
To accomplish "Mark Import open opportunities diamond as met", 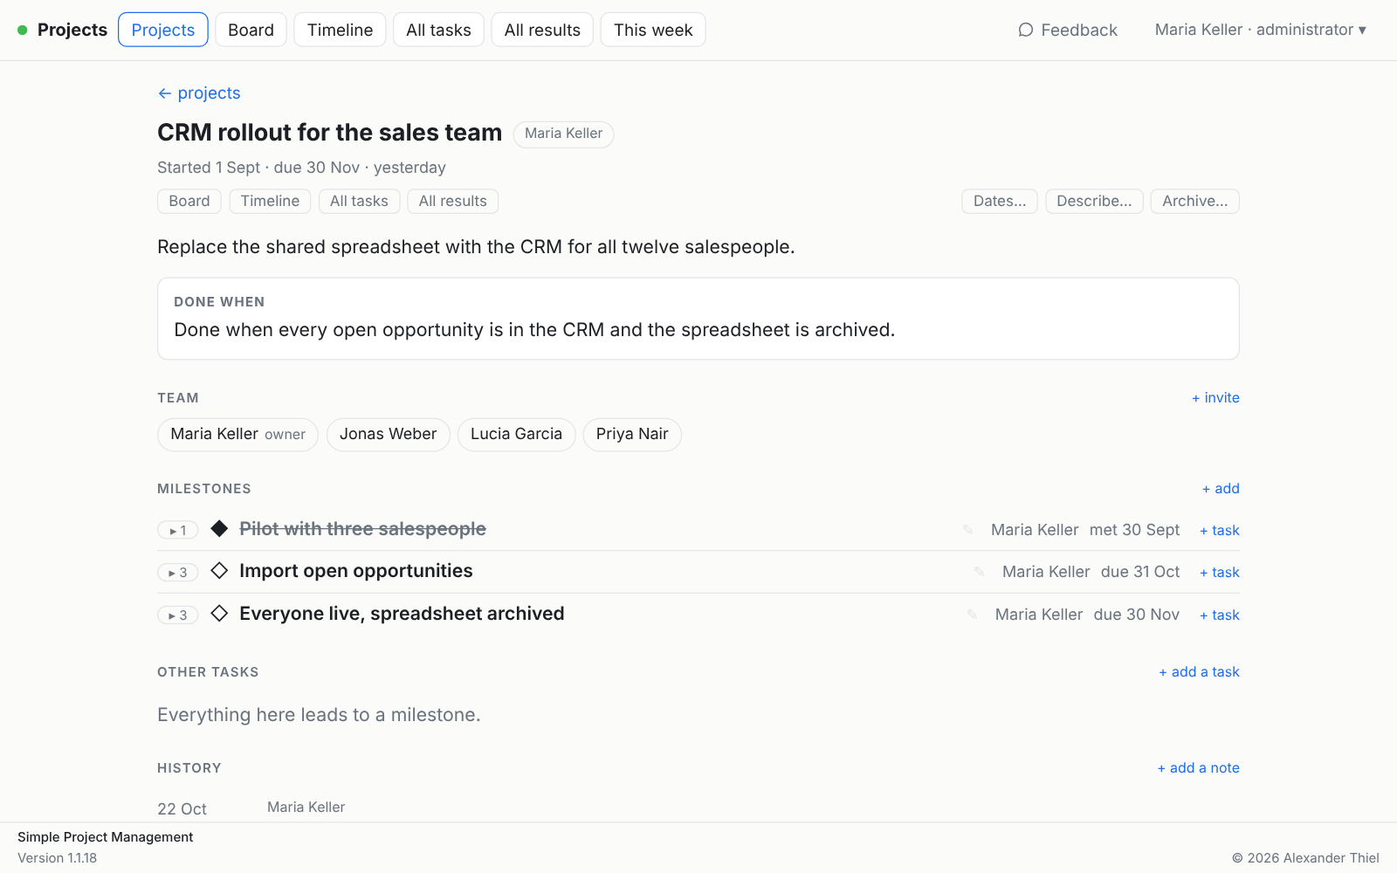I will coord(219,571).
